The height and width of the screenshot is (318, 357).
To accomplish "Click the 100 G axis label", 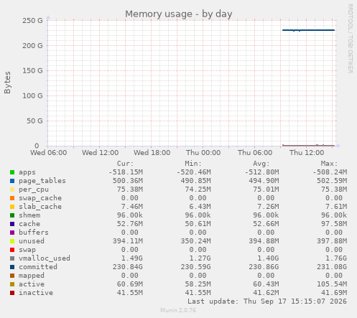I will click(x=32, y=95).
